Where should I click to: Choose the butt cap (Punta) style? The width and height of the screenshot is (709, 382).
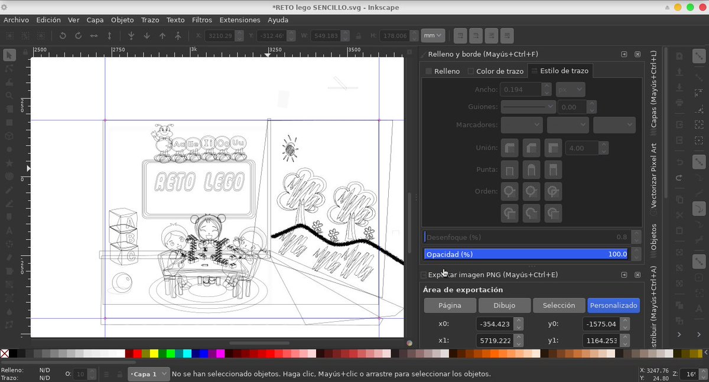[510, 170]
